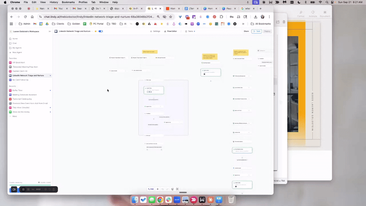Select New Agent in the sidebar
366x206 pixels.
pyautogui.click(x=17, y=52)
